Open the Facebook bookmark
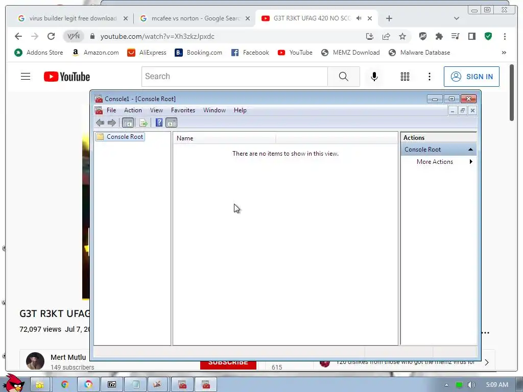The height and width of the screenshot is (392, 523). [x=250, y=53]
